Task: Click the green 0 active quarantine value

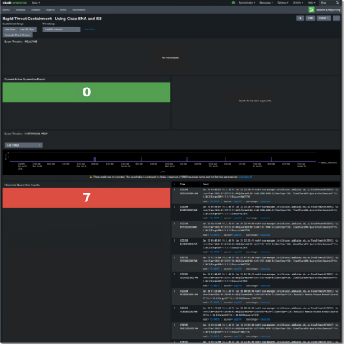Action: 86,92
